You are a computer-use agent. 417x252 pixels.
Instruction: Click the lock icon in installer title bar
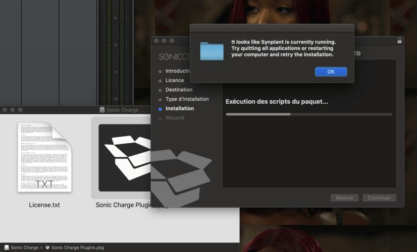click(x=399, y=40)
